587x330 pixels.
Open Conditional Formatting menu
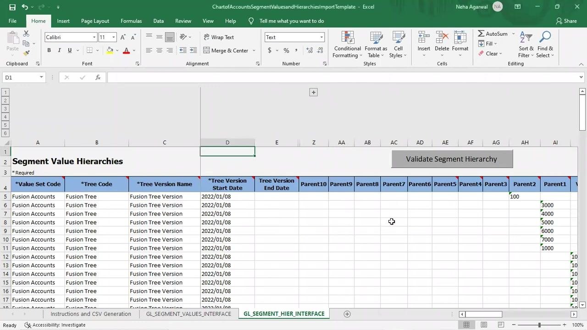(x=347, y=45)
